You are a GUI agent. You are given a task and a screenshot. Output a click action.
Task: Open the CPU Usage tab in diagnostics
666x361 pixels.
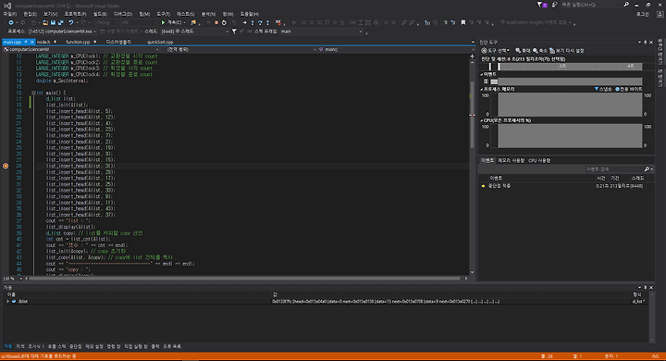pyautogui.click(x=539, y=160)
